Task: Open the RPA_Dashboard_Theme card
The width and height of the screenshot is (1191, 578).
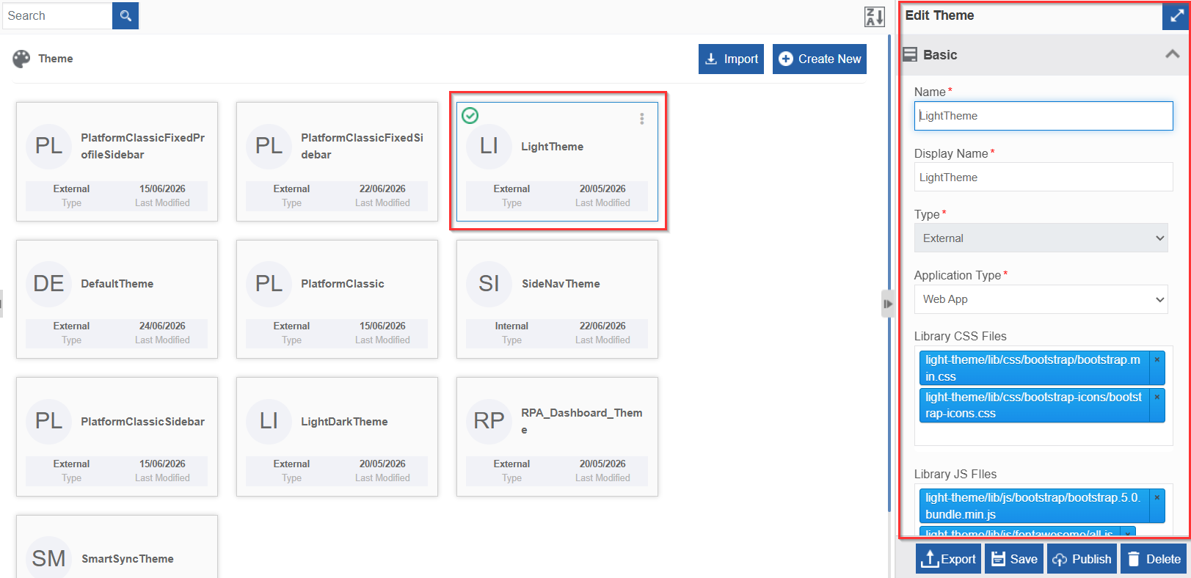Action: point(557,436)
